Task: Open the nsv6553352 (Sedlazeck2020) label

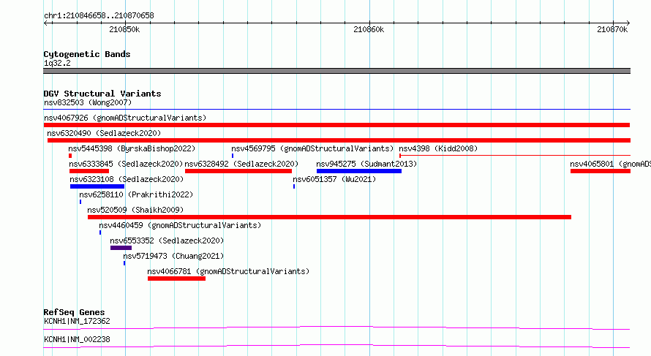Action: (167, 241)
